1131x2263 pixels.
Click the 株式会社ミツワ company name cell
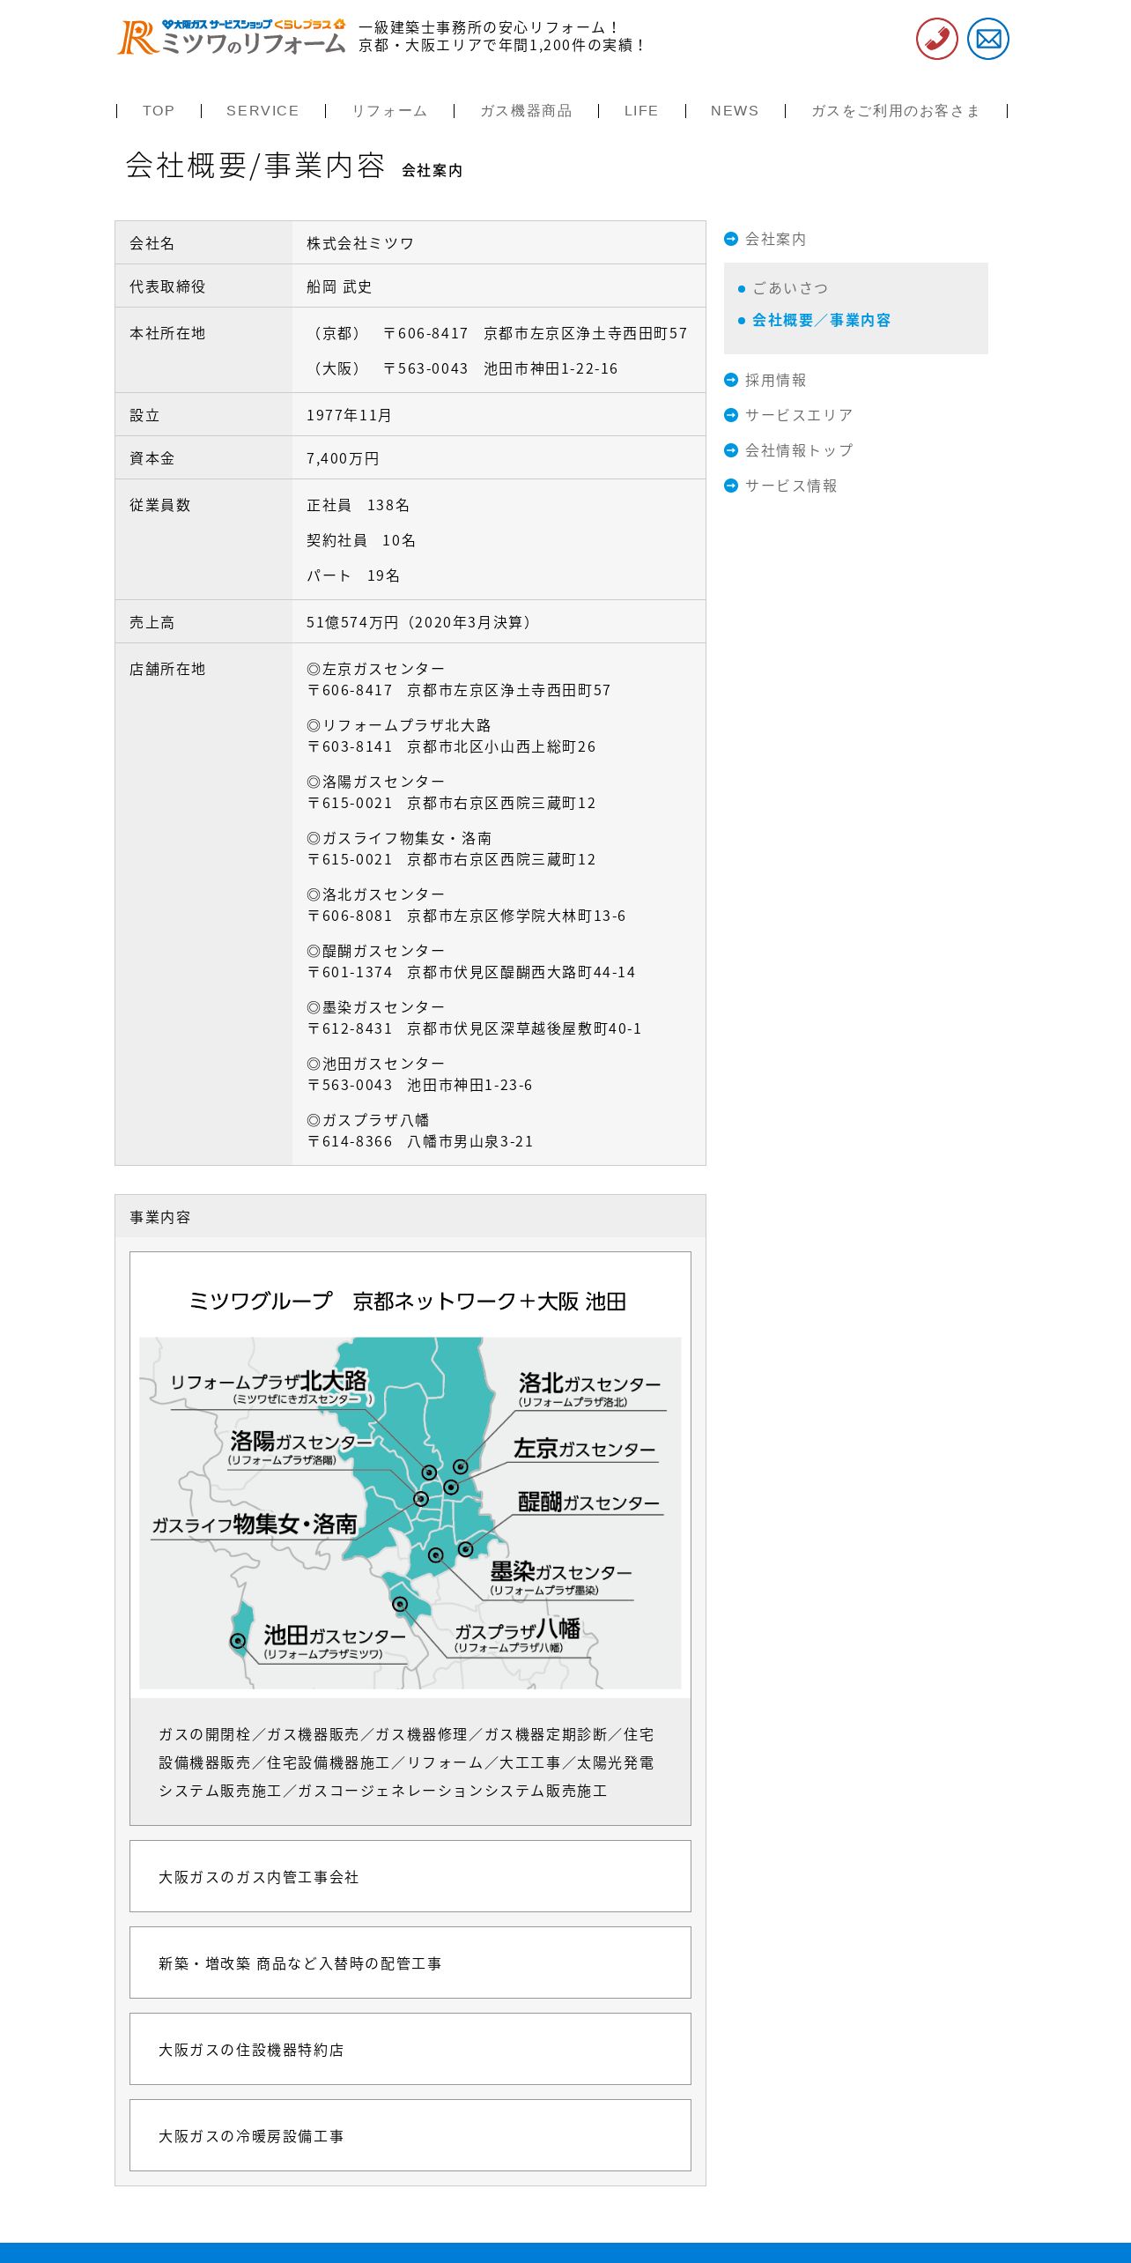499,242
